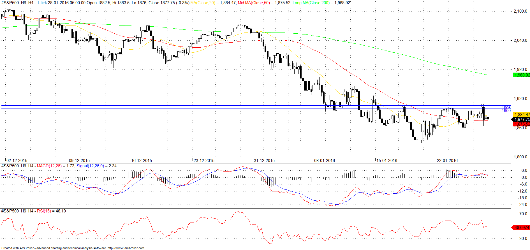530x250 pixels.
Task: Click the 16-12-2015 date marker
Action: (x=142, y=161)
